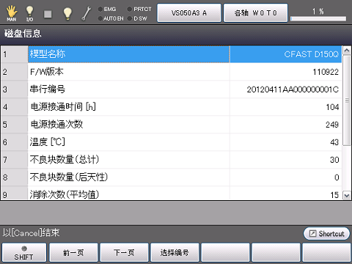The height and width of the screenshot is (264, 352).
Task: Open the I/O lightbulb icon
Action: 29,13
